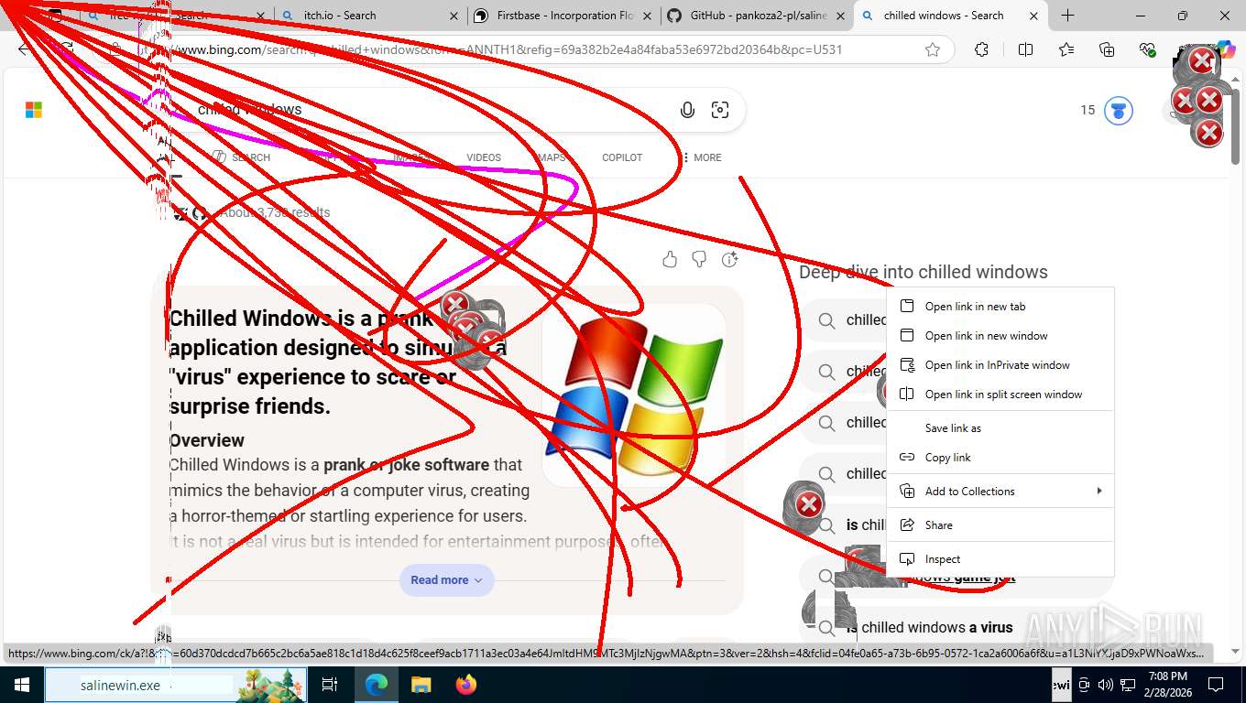Open Bing Rewards badge icon
This screenshot has width=1246, height=703.
pyautogui.click(x=1118, y=111)
